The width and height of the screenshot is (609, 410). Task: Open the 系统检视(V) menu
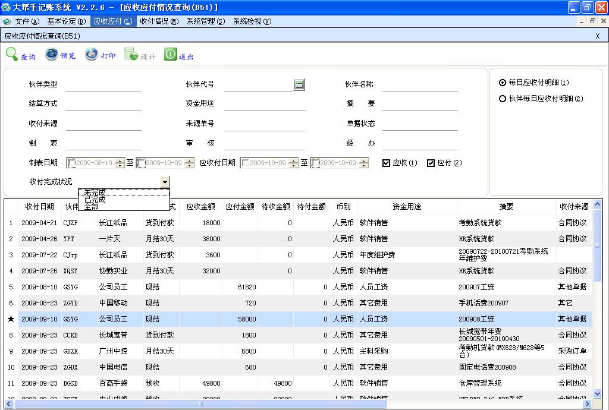[x=252, y=21]
